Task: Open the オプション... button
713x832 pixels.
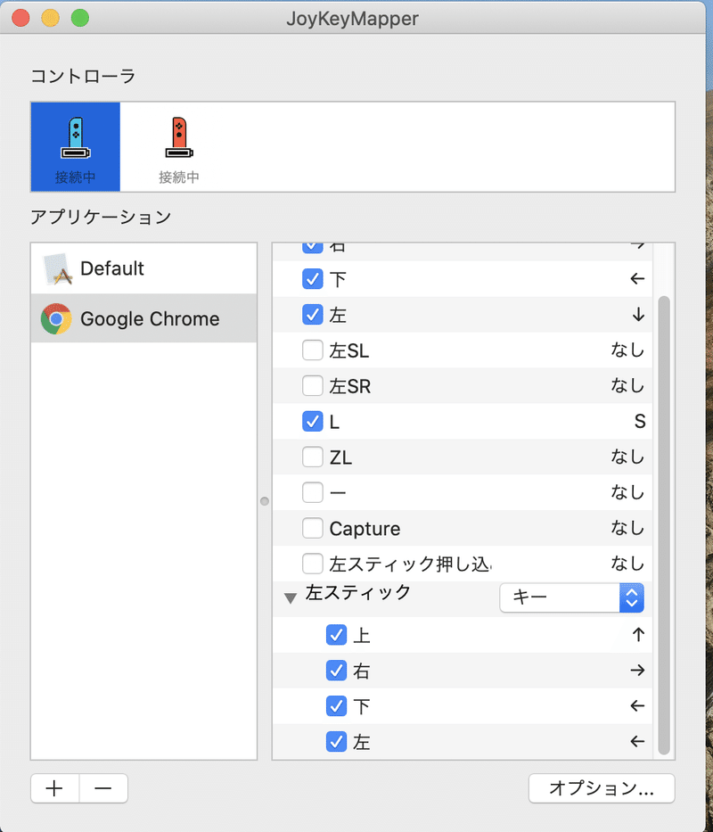Action: point(602,788)
